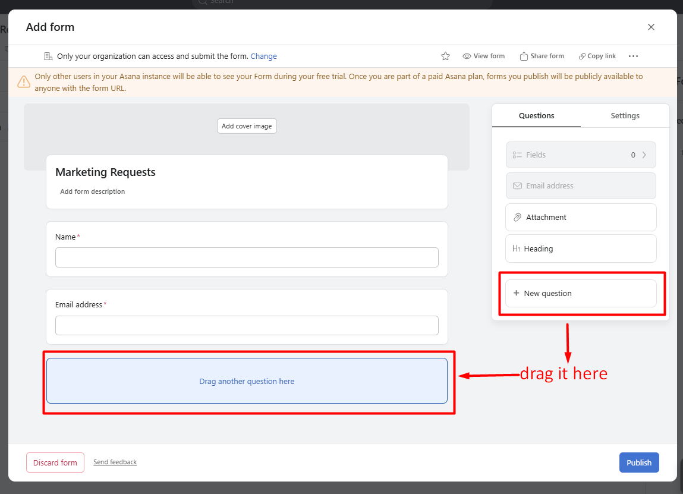Add a New question with the plus icon

(x=581, y=293)
